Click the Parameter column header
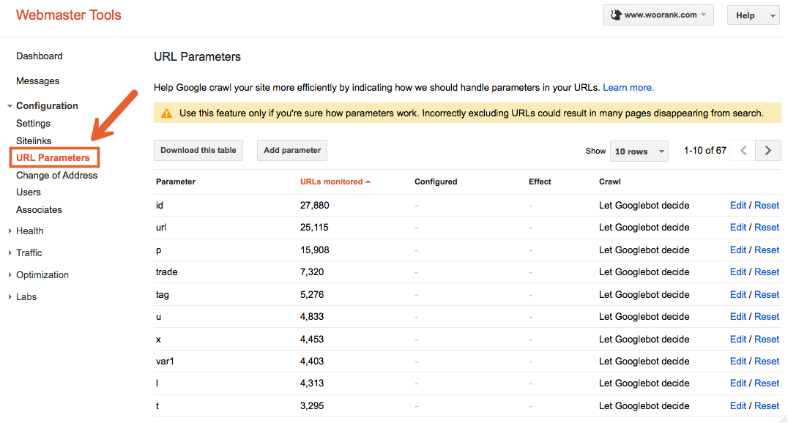This screenshot has height=423, width=788. [176, 181]
